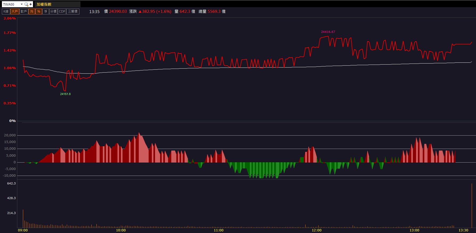Click the magnifier search icon
Image resolution: width=476 pixels, height=233 pixels.
tap(26, 4)
